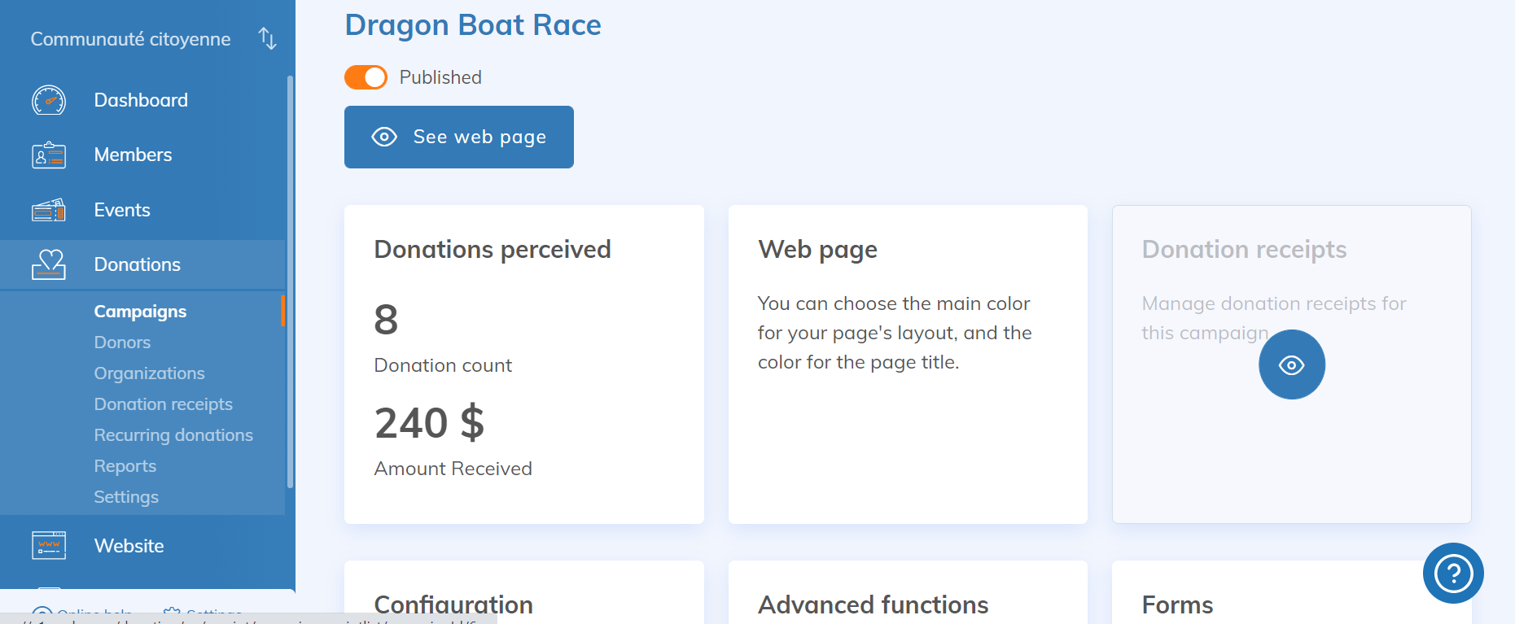This screenshot has height=624, width=1515.
Task: Go to Organizations in the sidebar
Action: (x=149, y=373)
